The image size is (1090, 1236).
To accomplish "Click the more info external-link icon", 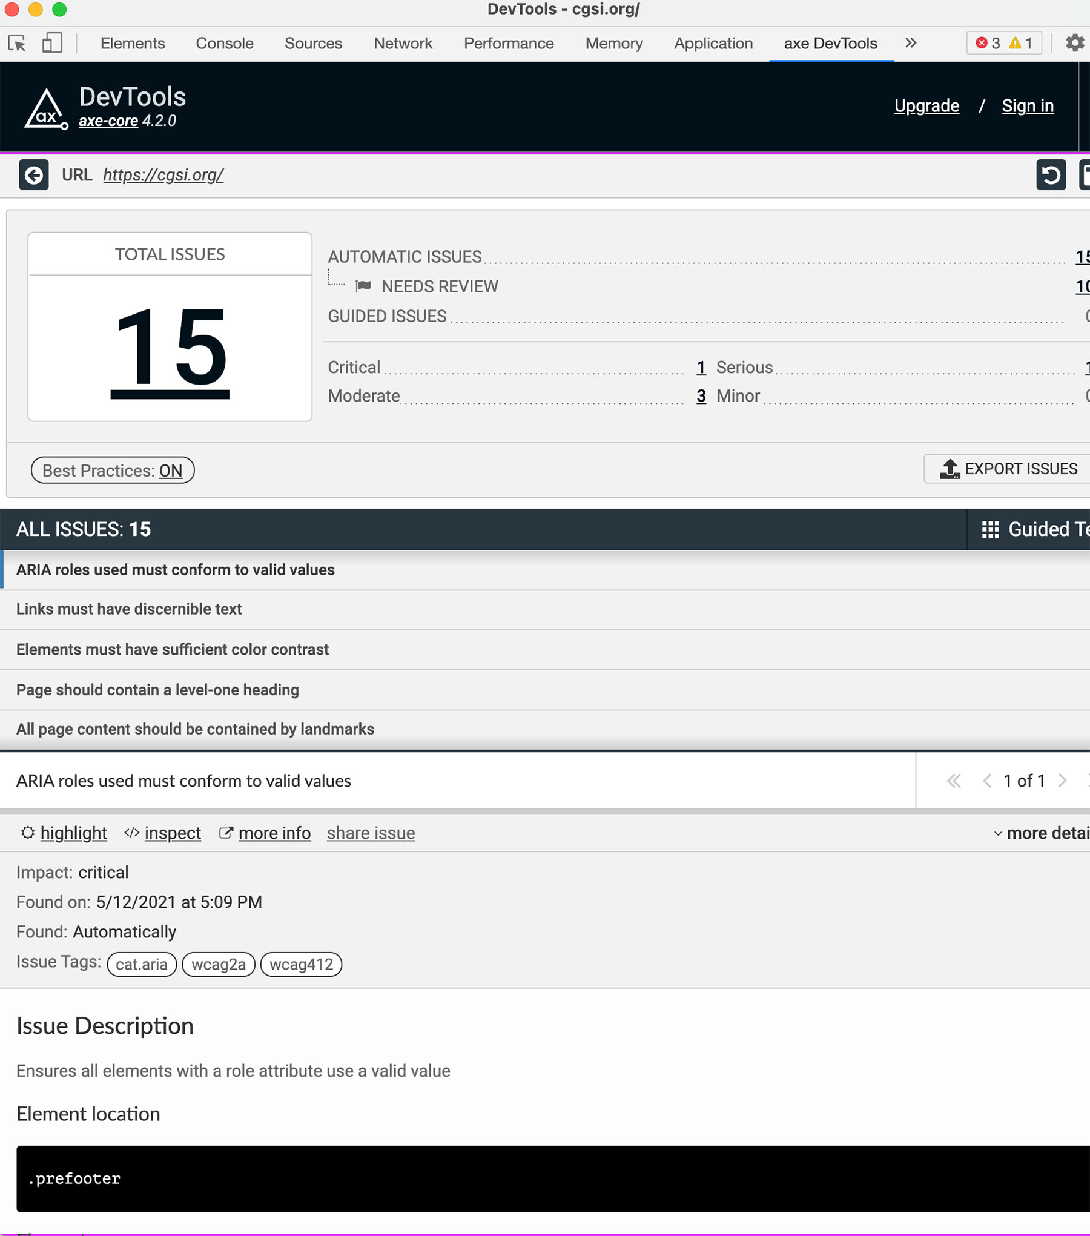I will [226, 833].
